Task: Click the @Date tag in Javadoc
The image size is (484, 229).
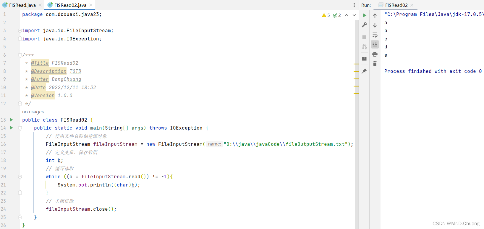Action: point(38,87)
